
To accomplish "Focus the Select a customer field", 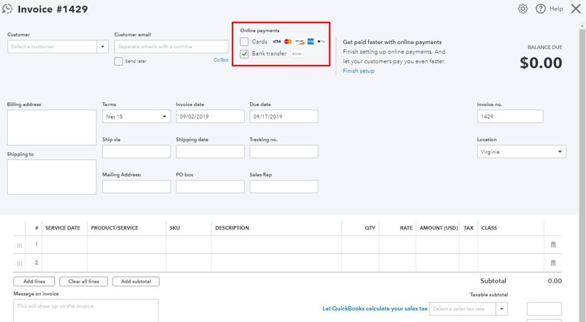I will click(52, 47).
